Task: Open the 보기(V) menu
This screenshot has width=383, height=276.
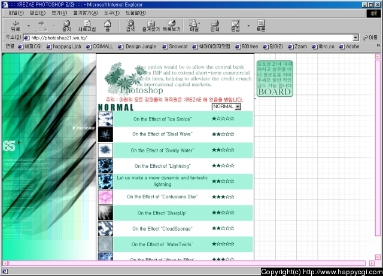Action: tap(59, 13)
